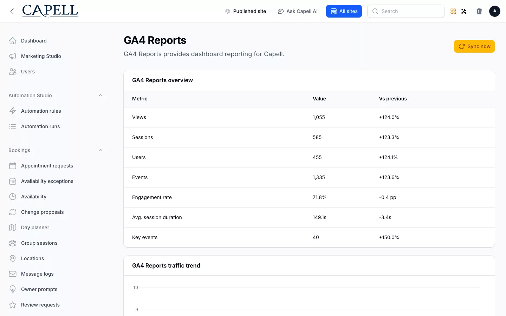
Task: Collapse the Bookings section
Action: click(x=100, y=150)
